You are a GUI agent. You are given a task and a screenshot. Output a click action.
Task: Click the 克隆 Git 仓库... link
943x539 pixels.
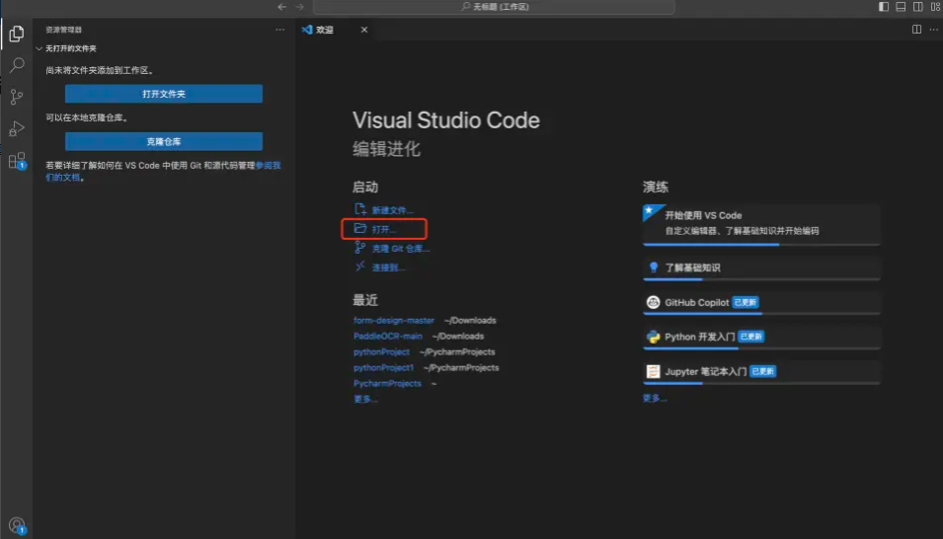[401, 249]
